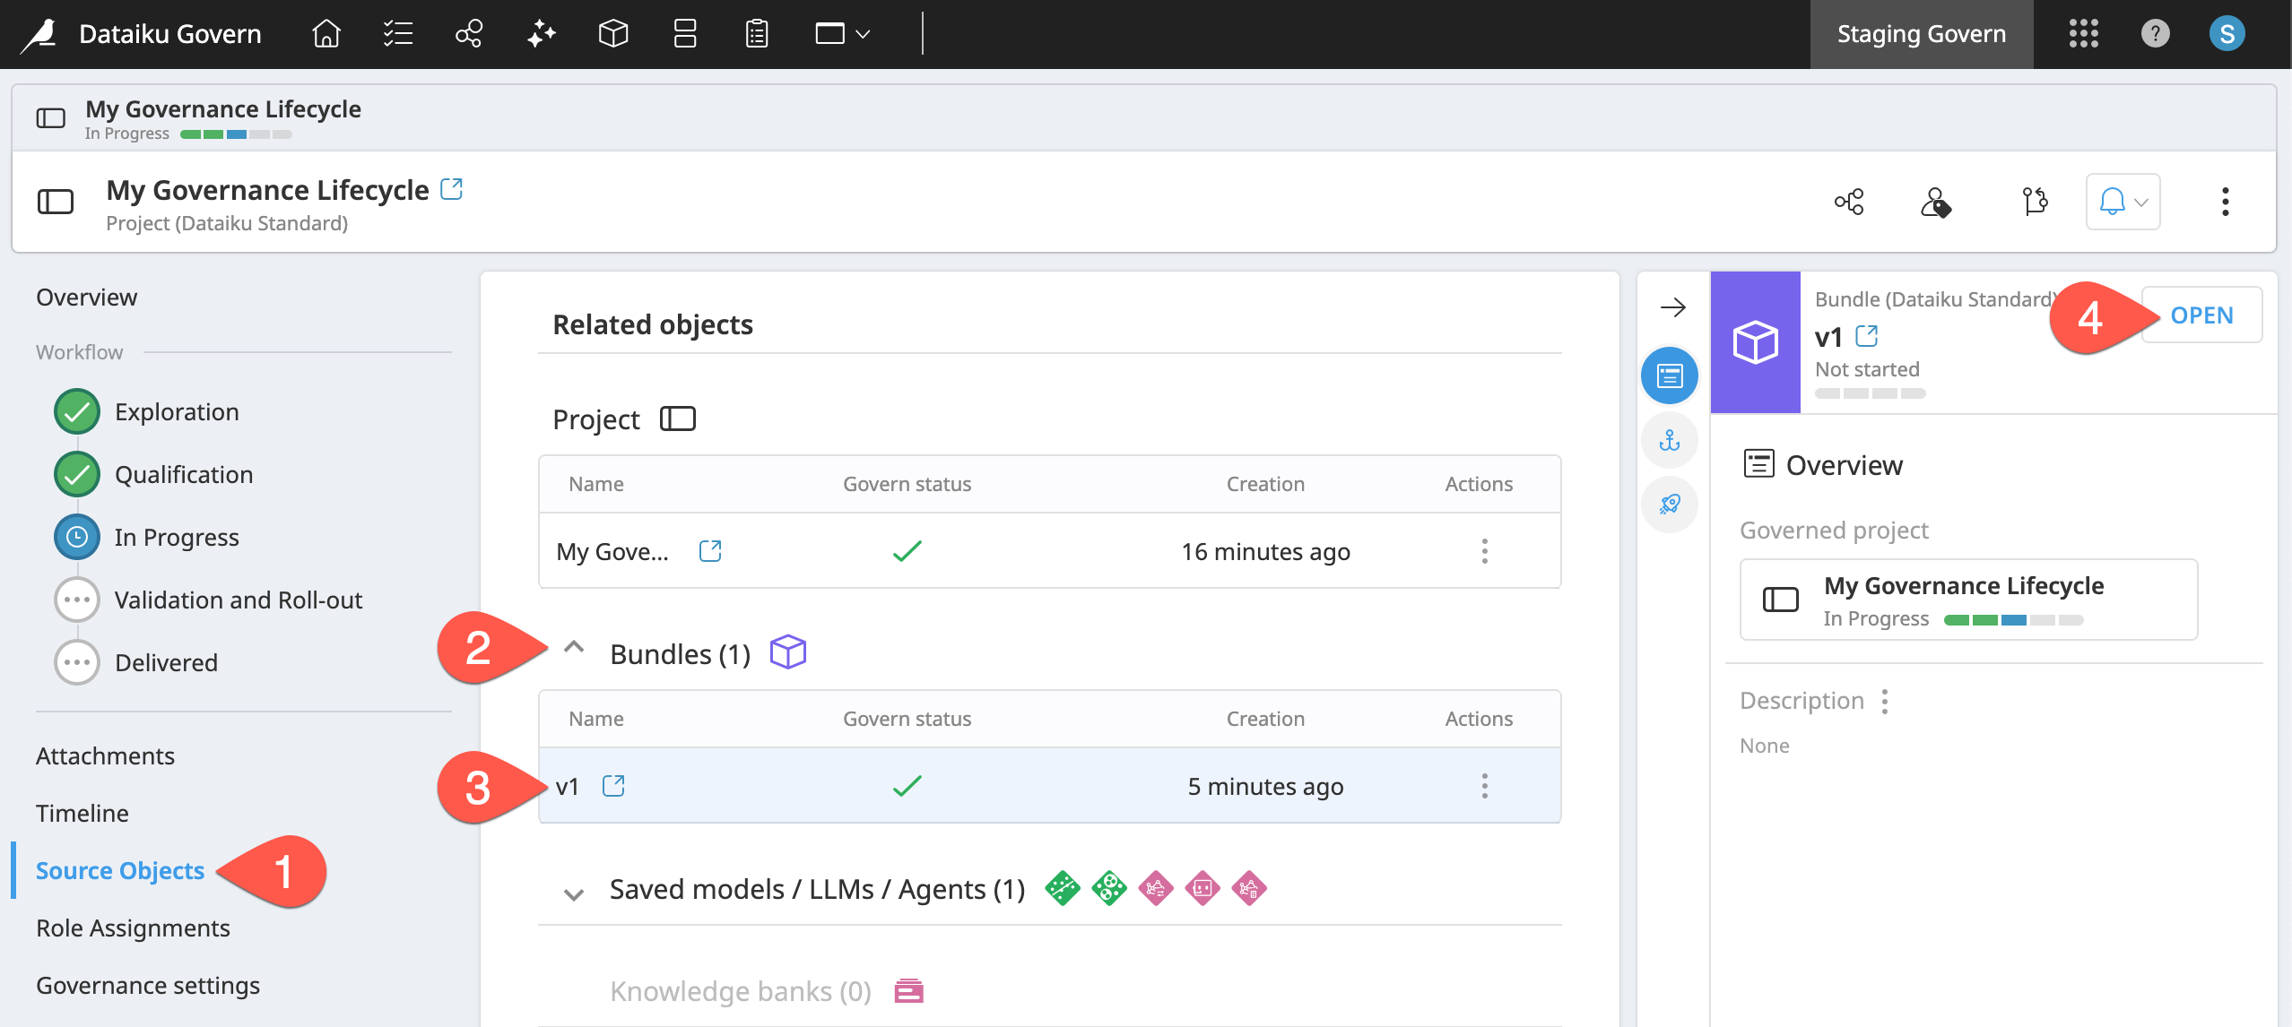Click the OPEN button for bundle v1
This screenshot has width=2292, height=1027.
click(x=2201, y=315)
